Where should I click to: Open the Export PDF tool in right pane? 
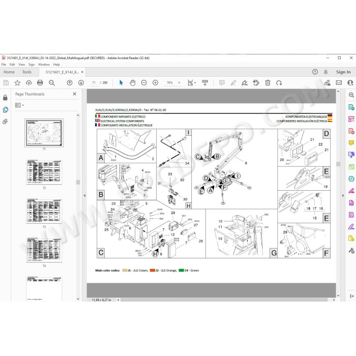pyautogui.click(x=351, y=107)
